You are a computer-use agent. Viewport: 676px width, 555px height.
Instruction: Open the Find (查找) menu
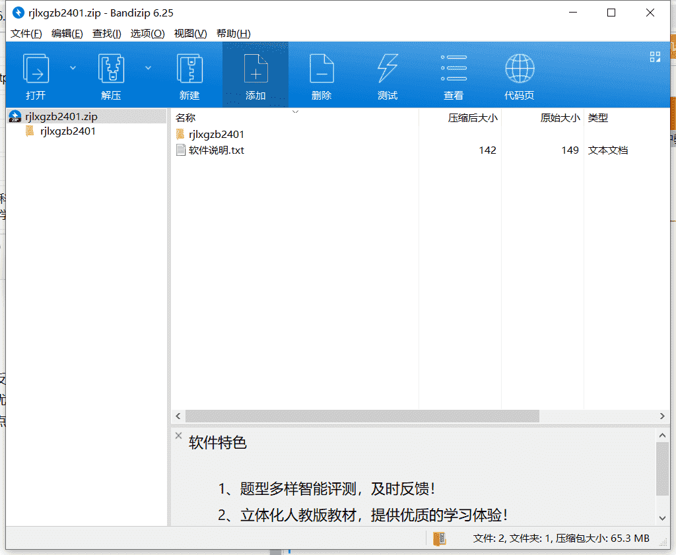[x=106, y=34]
